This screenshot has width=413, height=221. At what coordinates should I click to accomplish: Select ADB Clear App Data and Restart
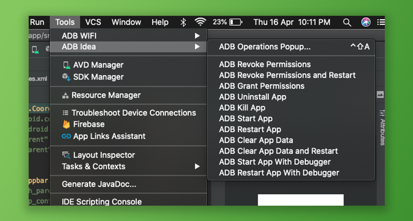tap(291, 151)
